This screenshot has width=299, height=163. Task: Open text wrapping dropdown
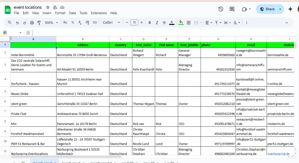click(x=227, y=23)
